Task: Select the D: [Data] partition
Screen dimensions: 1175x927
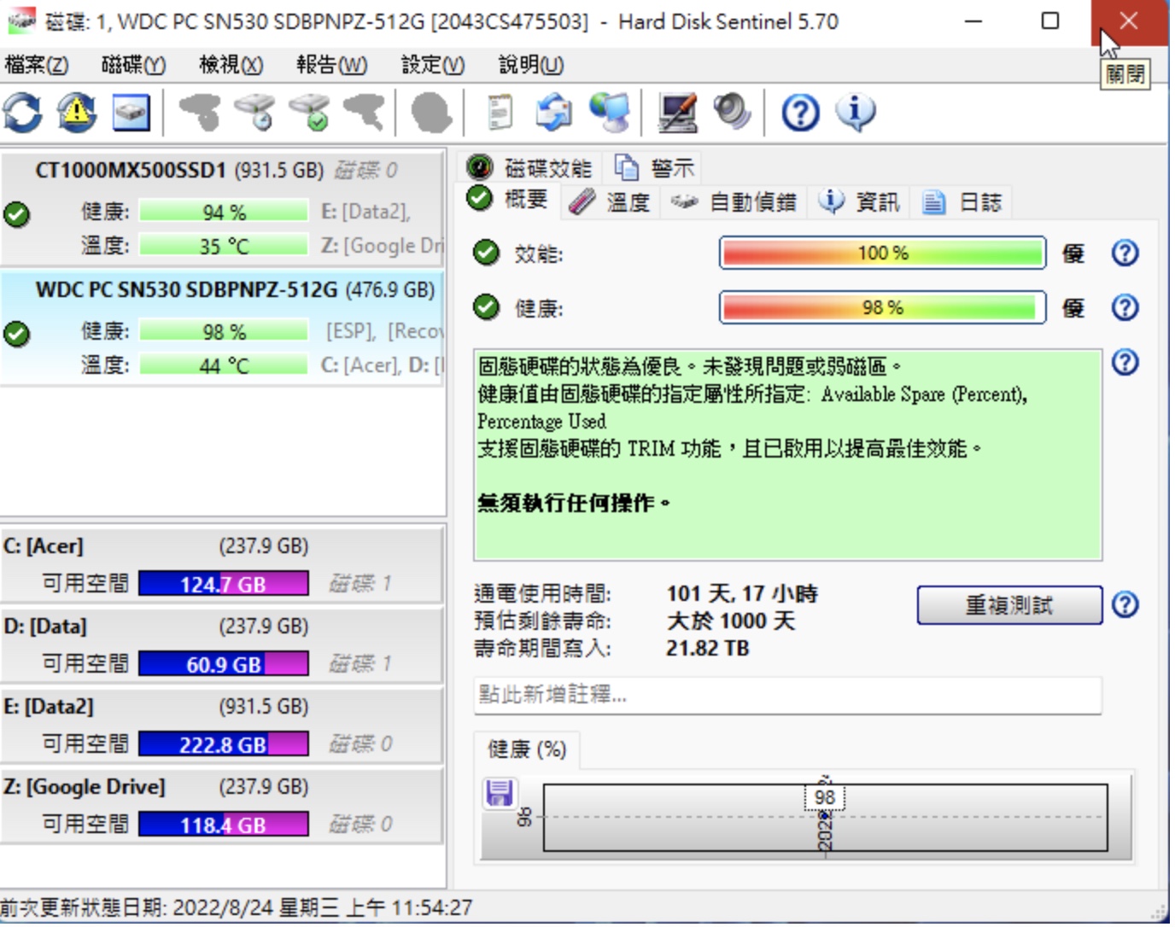Action: click(222, 645)
